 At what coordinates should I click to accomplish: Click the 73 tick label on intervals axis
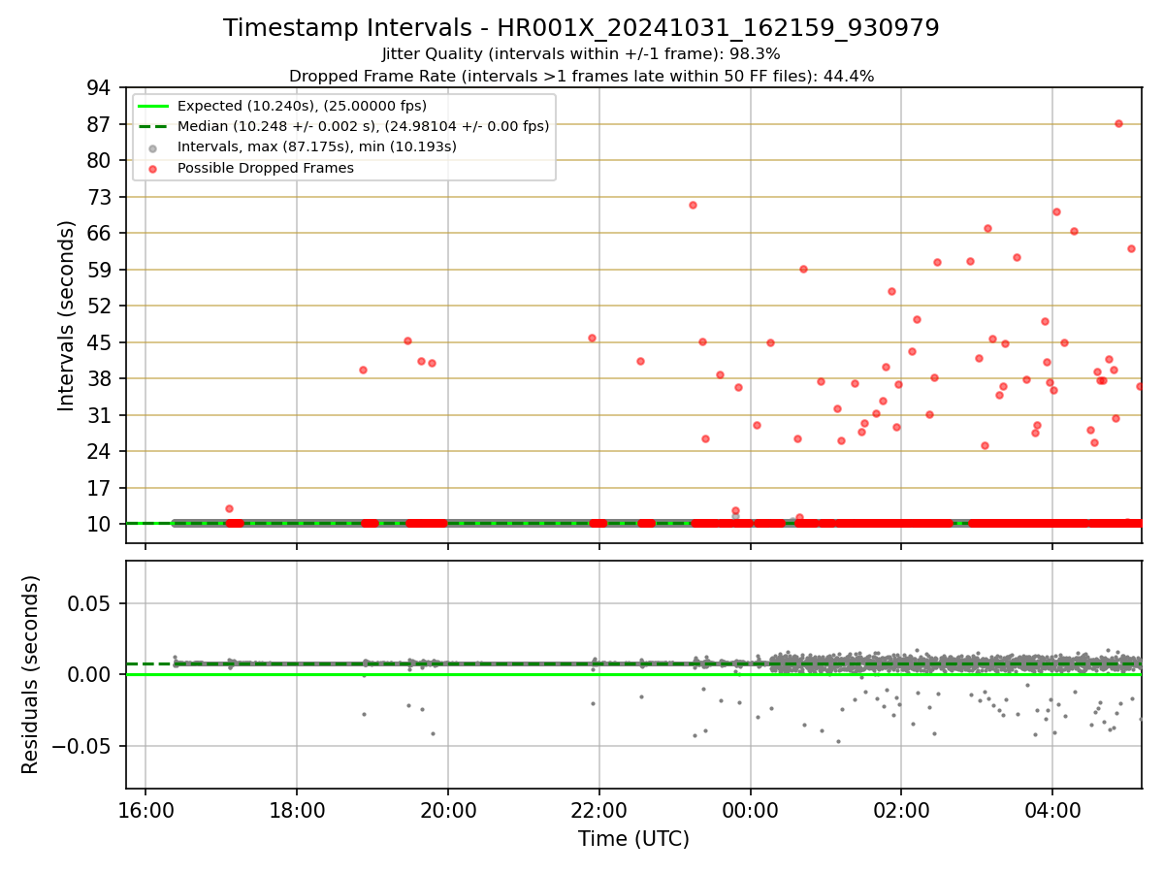tap(99, 197)
